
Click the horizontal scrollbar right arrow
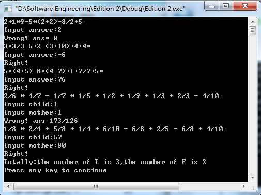click(243, 186)
